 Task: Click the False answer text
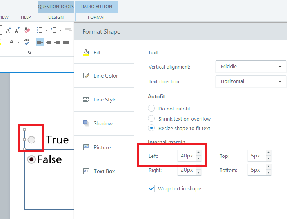[49, 159]
